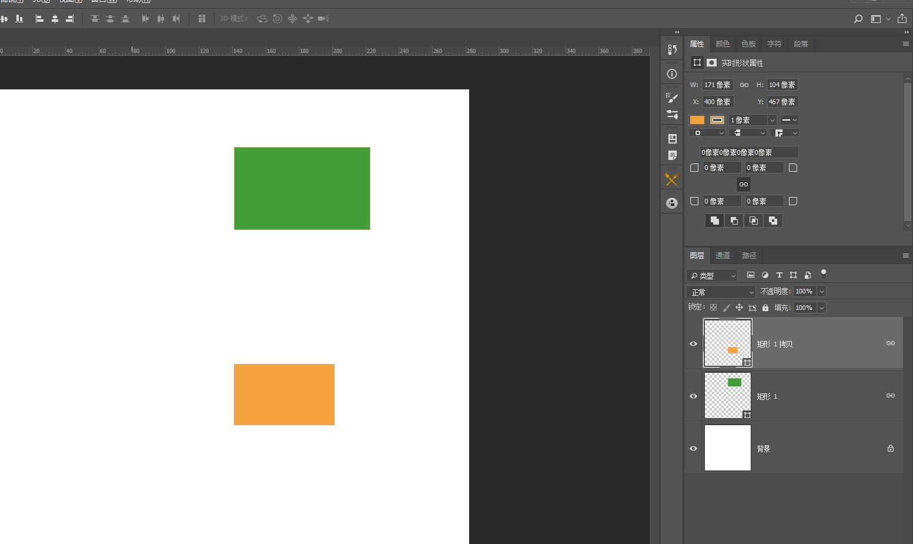The image size is (913, 544).
Task: Click the auto-align layers icon
Action: tap(202, 19)
